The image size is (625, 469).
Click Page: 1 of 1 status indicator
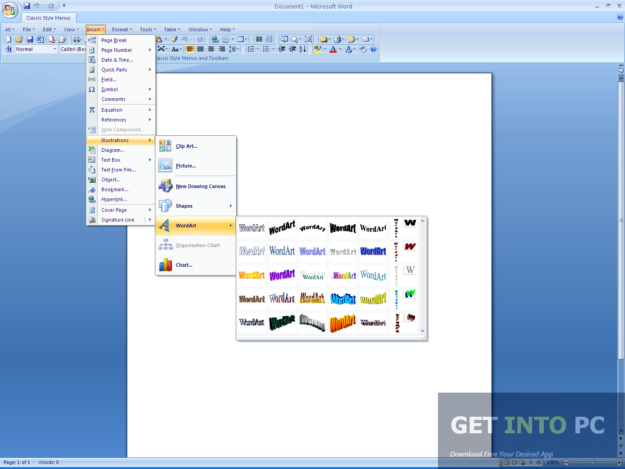(17, 462)
